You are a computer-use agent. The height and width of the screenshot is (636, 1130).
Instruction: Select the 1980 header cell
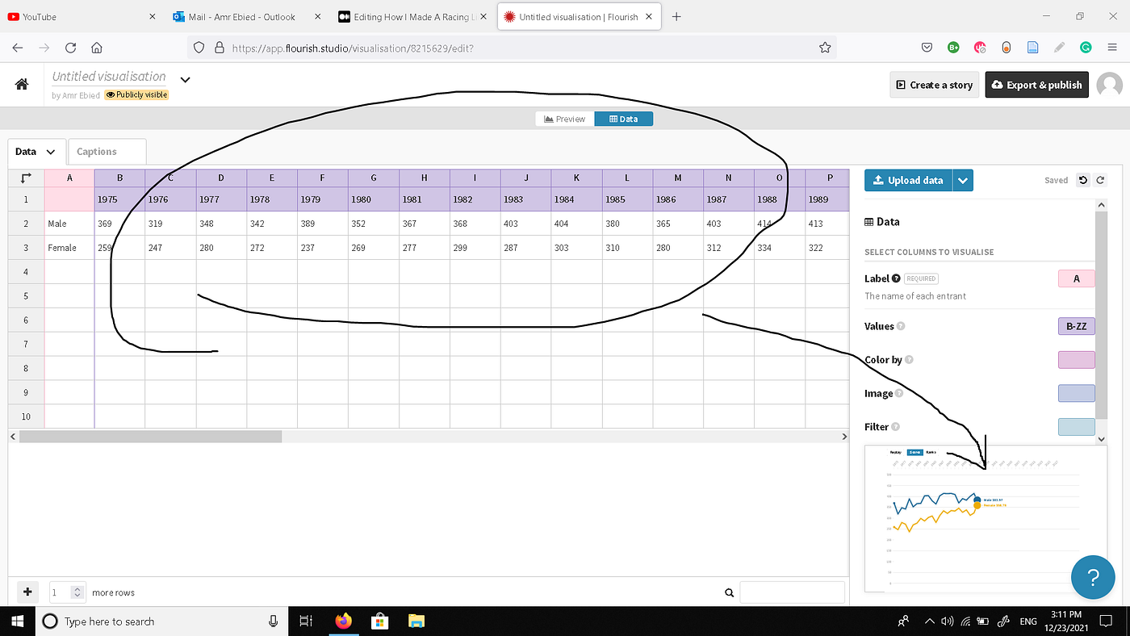tap(374, 199)
